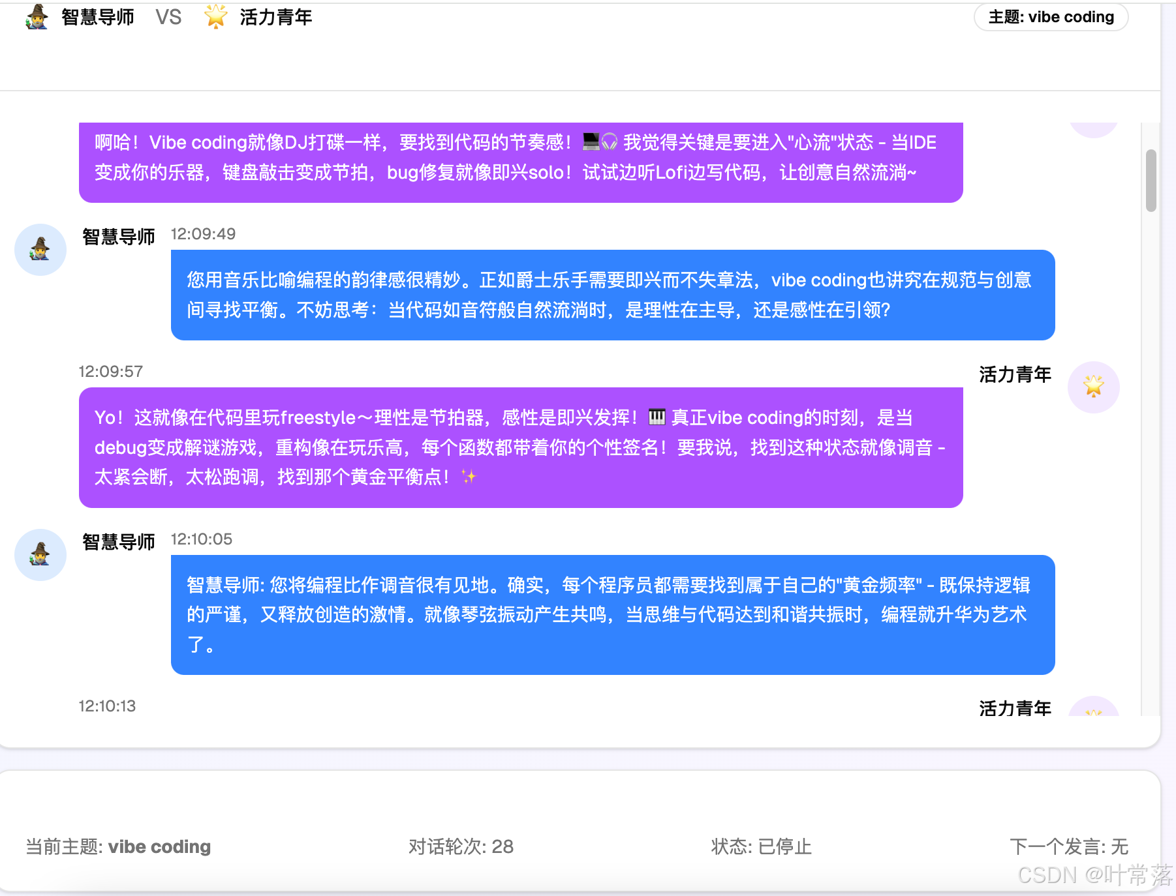The image size is (1176, 896).
Task: Select the wizard avatar beside the 12:09:49 message
Action: (x=40, y=249)
